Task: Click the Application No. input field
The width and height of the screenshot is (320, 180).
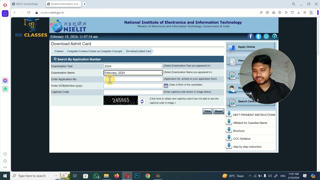Action: pyautogui.click(x=133, y=79)
